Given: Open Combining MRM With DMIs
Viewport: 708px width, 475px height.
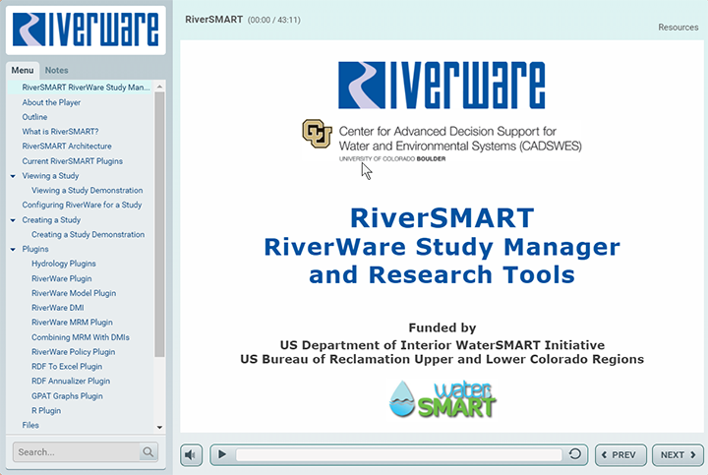Looking at the screenshot, I should coord(81,337).
